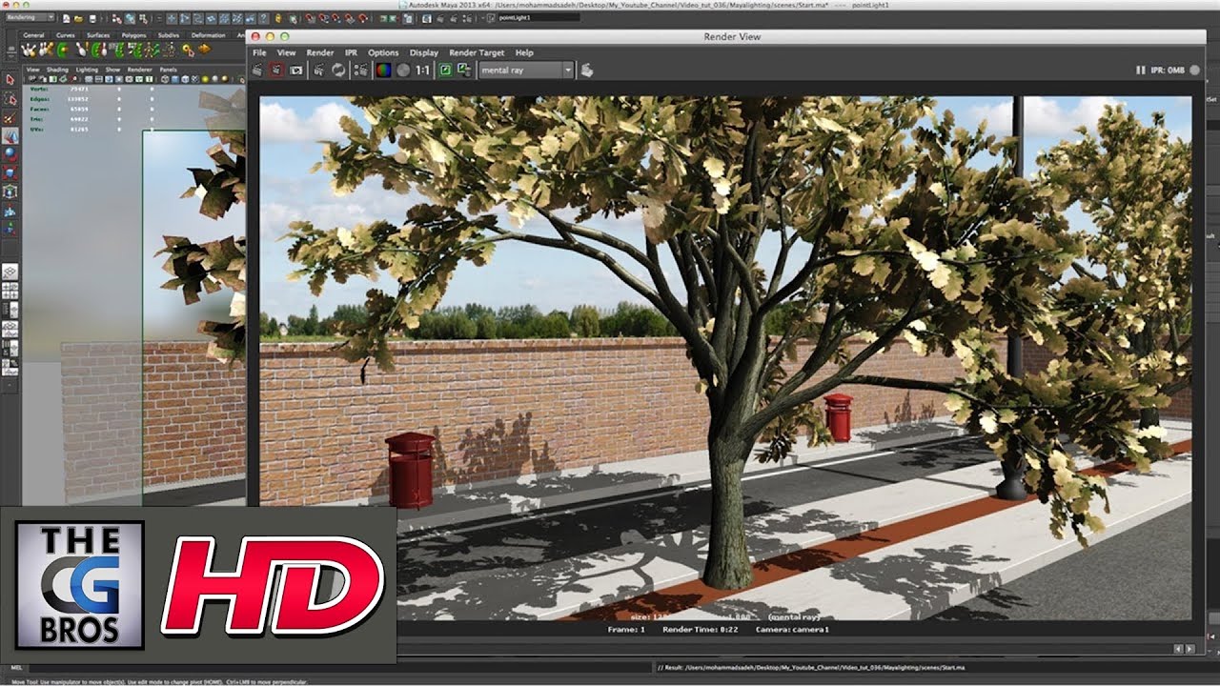Open Render View File menu
The width and height of the screenshot is (1220, 686).
(259, 52)
